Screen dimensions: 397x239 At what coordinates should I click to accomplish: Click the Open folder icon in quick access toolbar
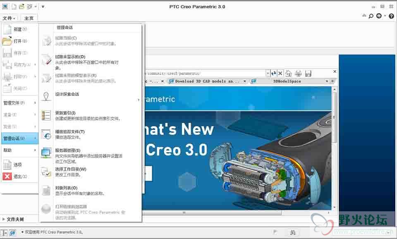[22, 7]
